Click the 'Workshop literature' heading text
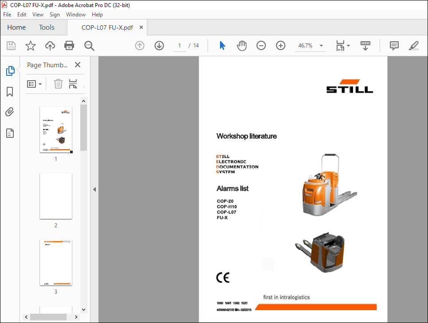 247,136
